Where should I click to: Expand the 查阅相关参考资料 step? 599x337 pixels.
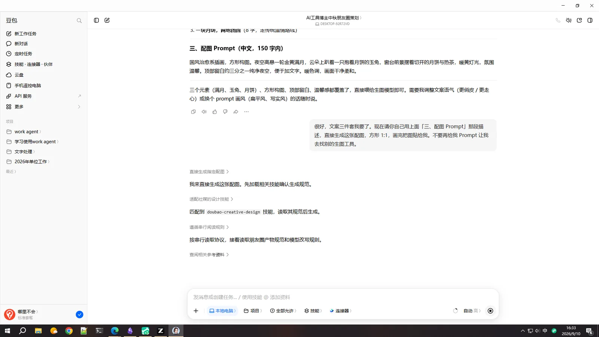(x=209, y=255)
